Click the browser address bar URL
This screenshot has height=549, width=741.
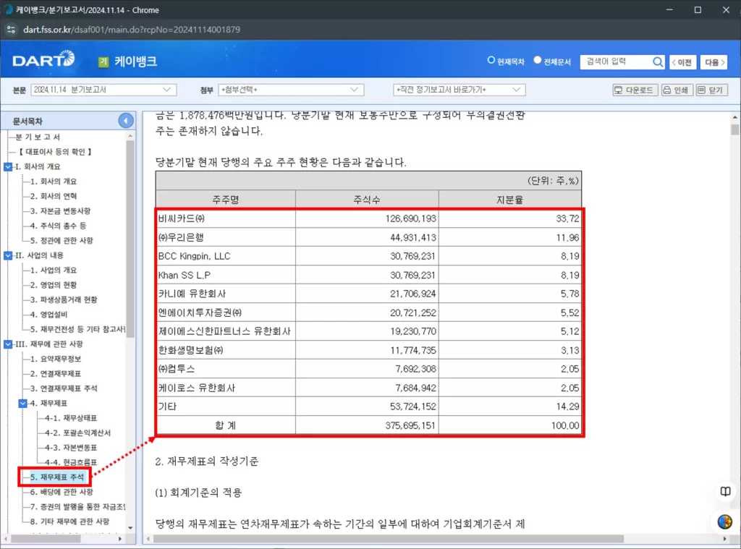132,29
